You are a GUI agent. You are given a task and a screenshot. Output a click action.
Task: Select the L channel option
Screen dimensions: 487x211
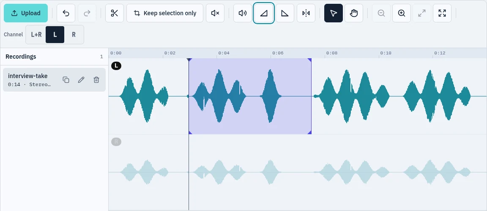[55, 34]
